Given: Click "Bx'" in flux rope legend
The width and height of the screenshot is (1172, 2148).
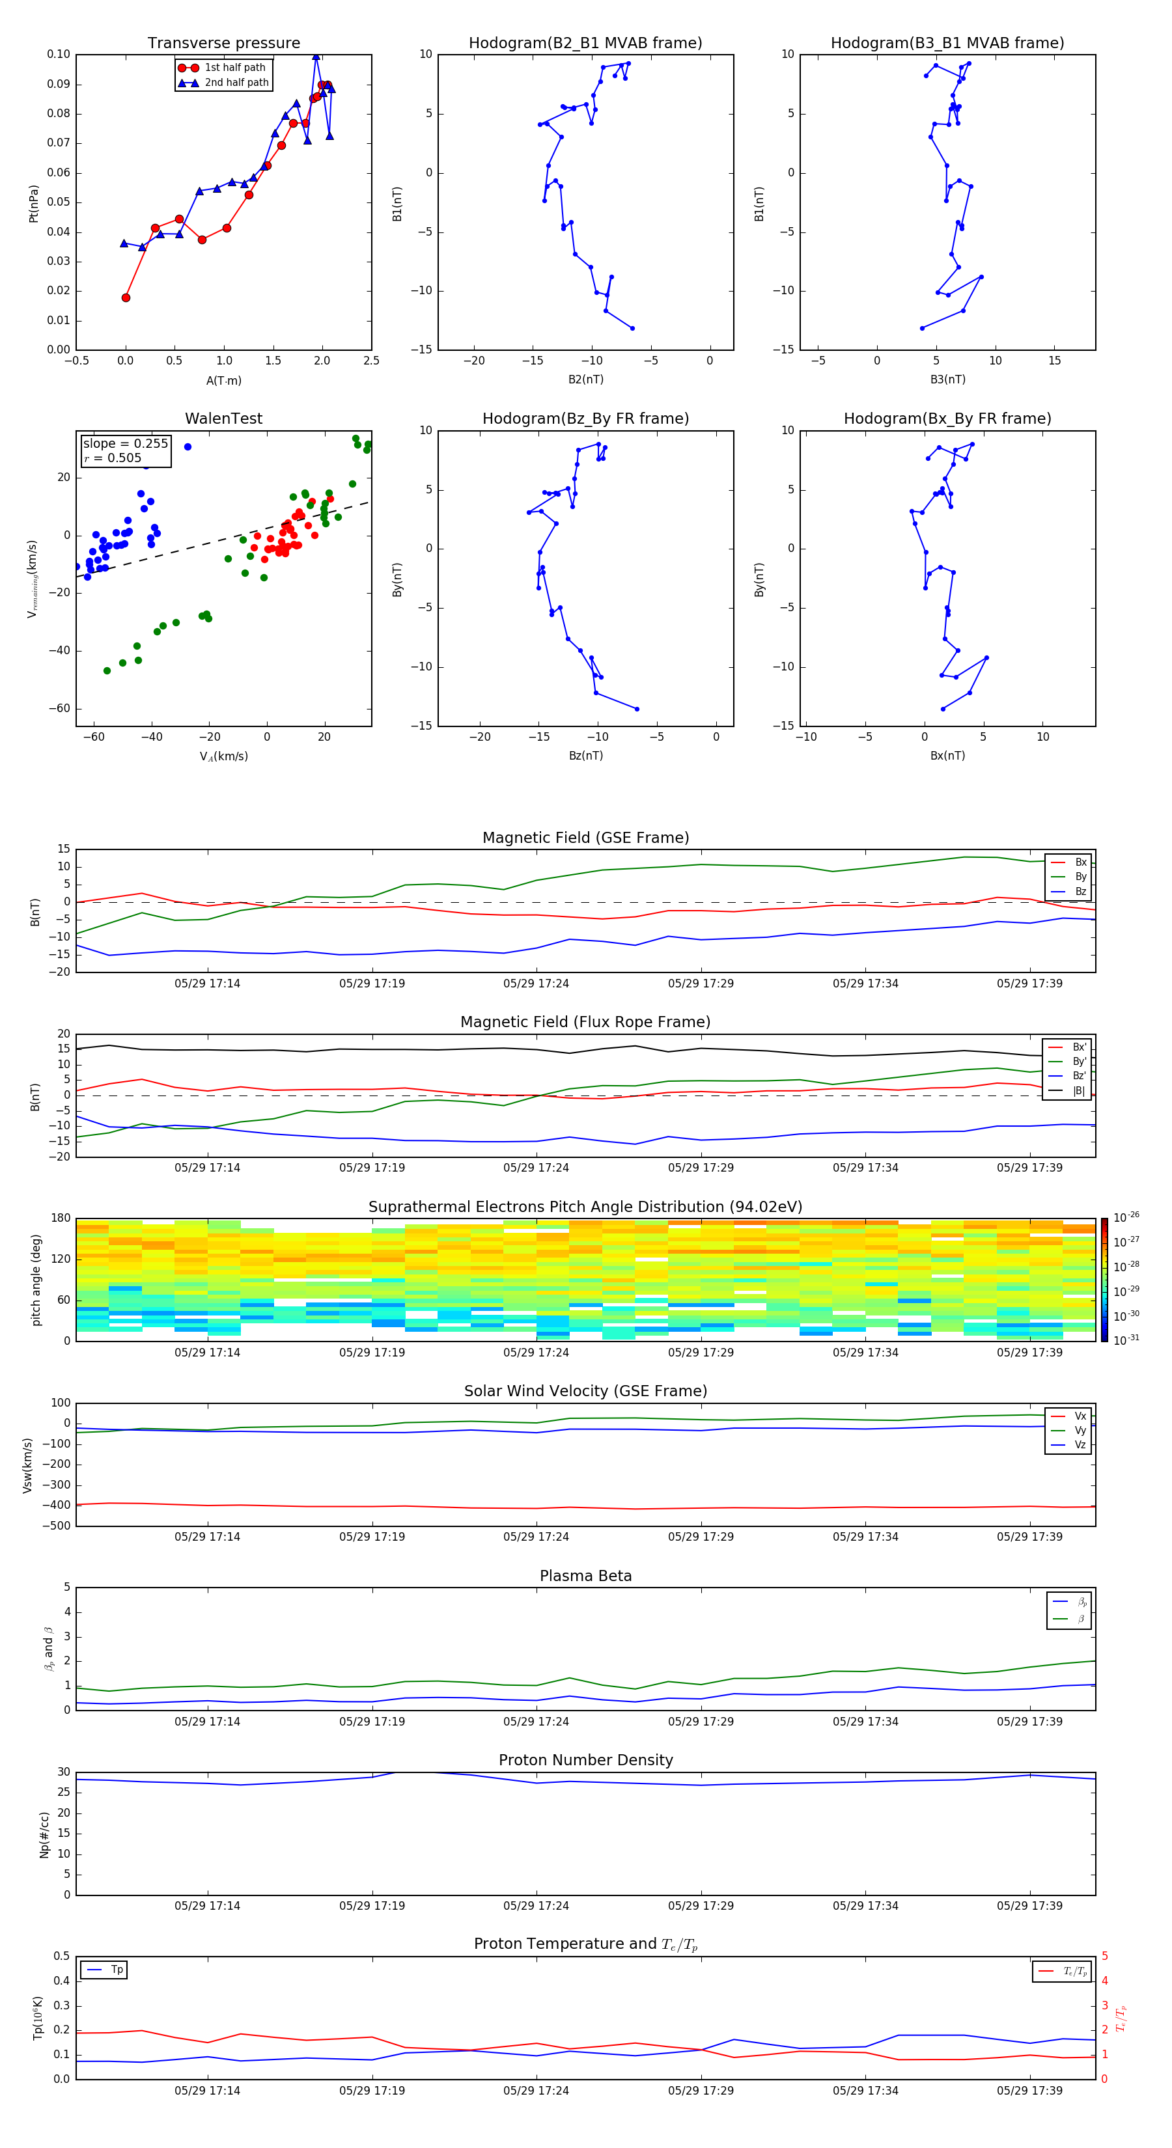Looking at the screenshot, I should point(1068,1047).
